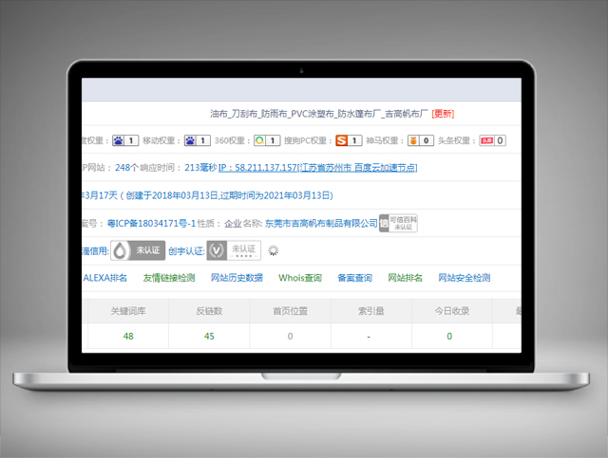Click the 关键词库 column header
The height and width of the screenshot is (458, 608).
128,311
